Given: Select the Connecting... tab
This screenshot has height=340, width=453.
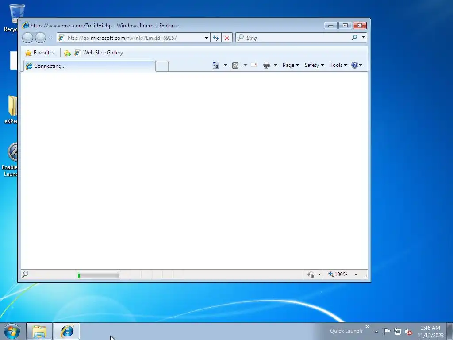Looking at the screenshot, I should (x=89, y=66).
